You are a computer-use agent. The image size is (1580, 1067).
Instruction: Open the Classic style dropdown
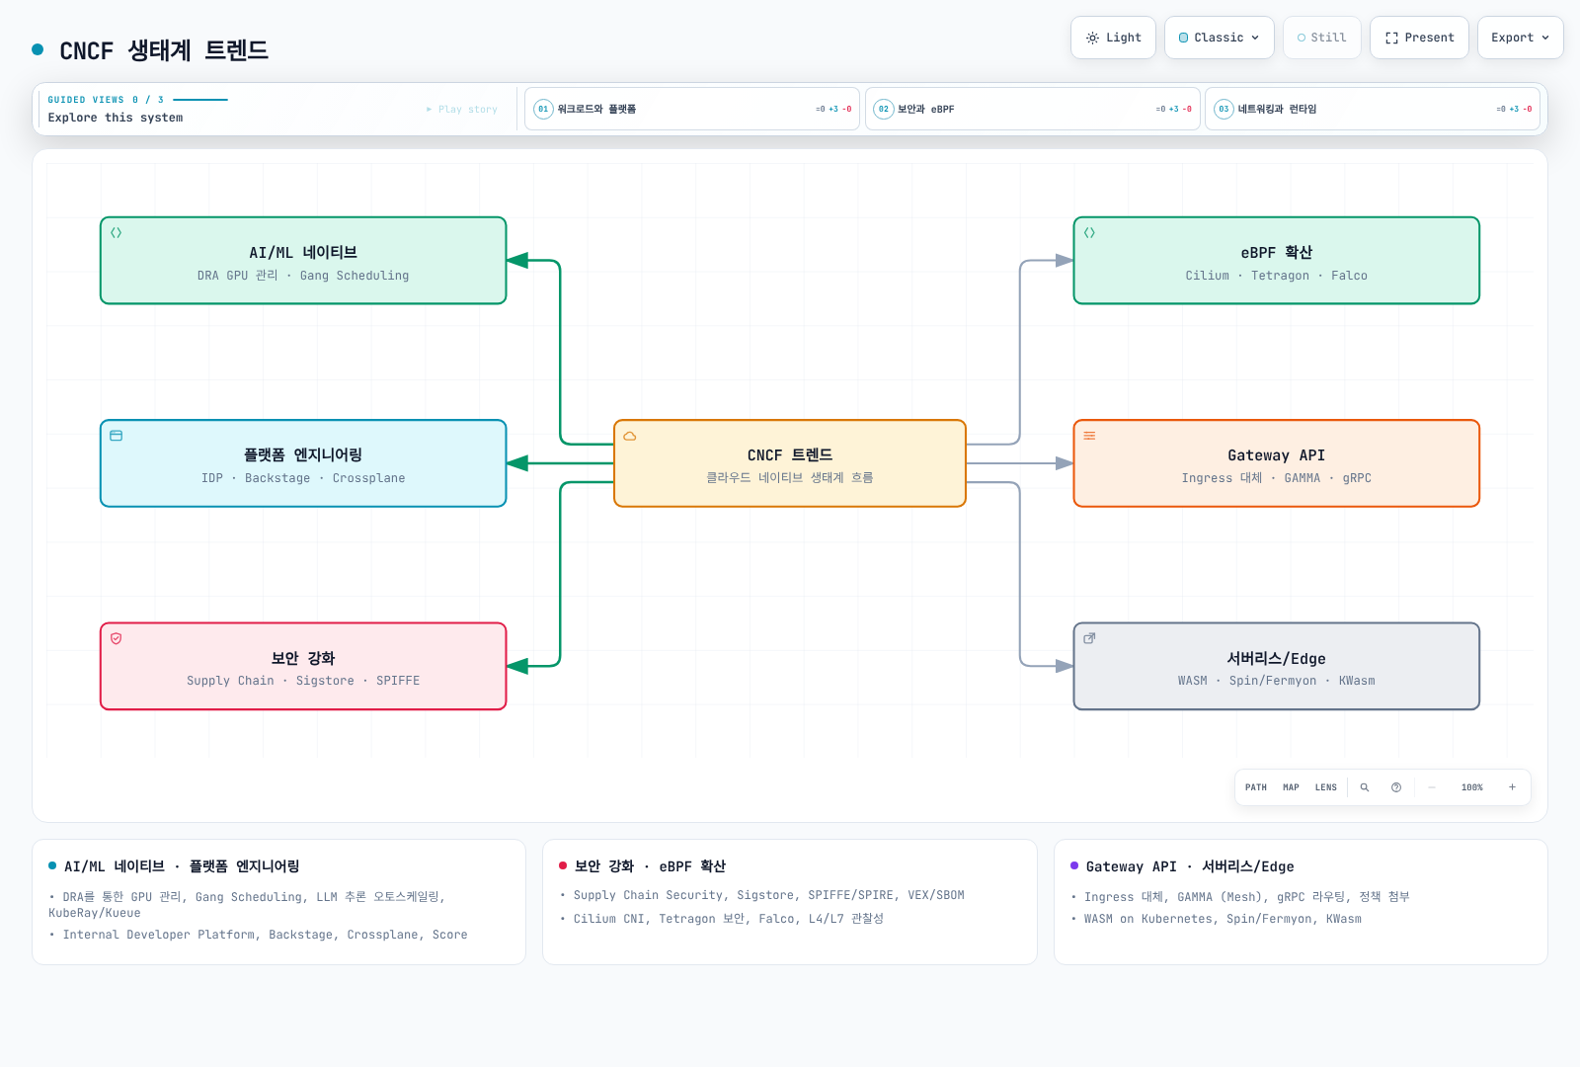(1220, 38)
